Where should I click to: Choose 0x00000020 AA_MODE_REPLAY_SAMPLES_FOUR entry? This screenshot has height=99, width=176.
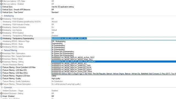(x=114, y=68)
